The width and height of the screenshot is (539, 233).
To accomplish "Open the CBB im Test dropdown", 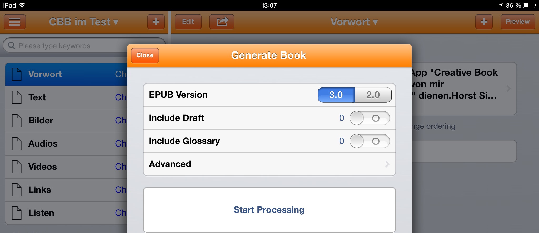I will pos(84,22).
